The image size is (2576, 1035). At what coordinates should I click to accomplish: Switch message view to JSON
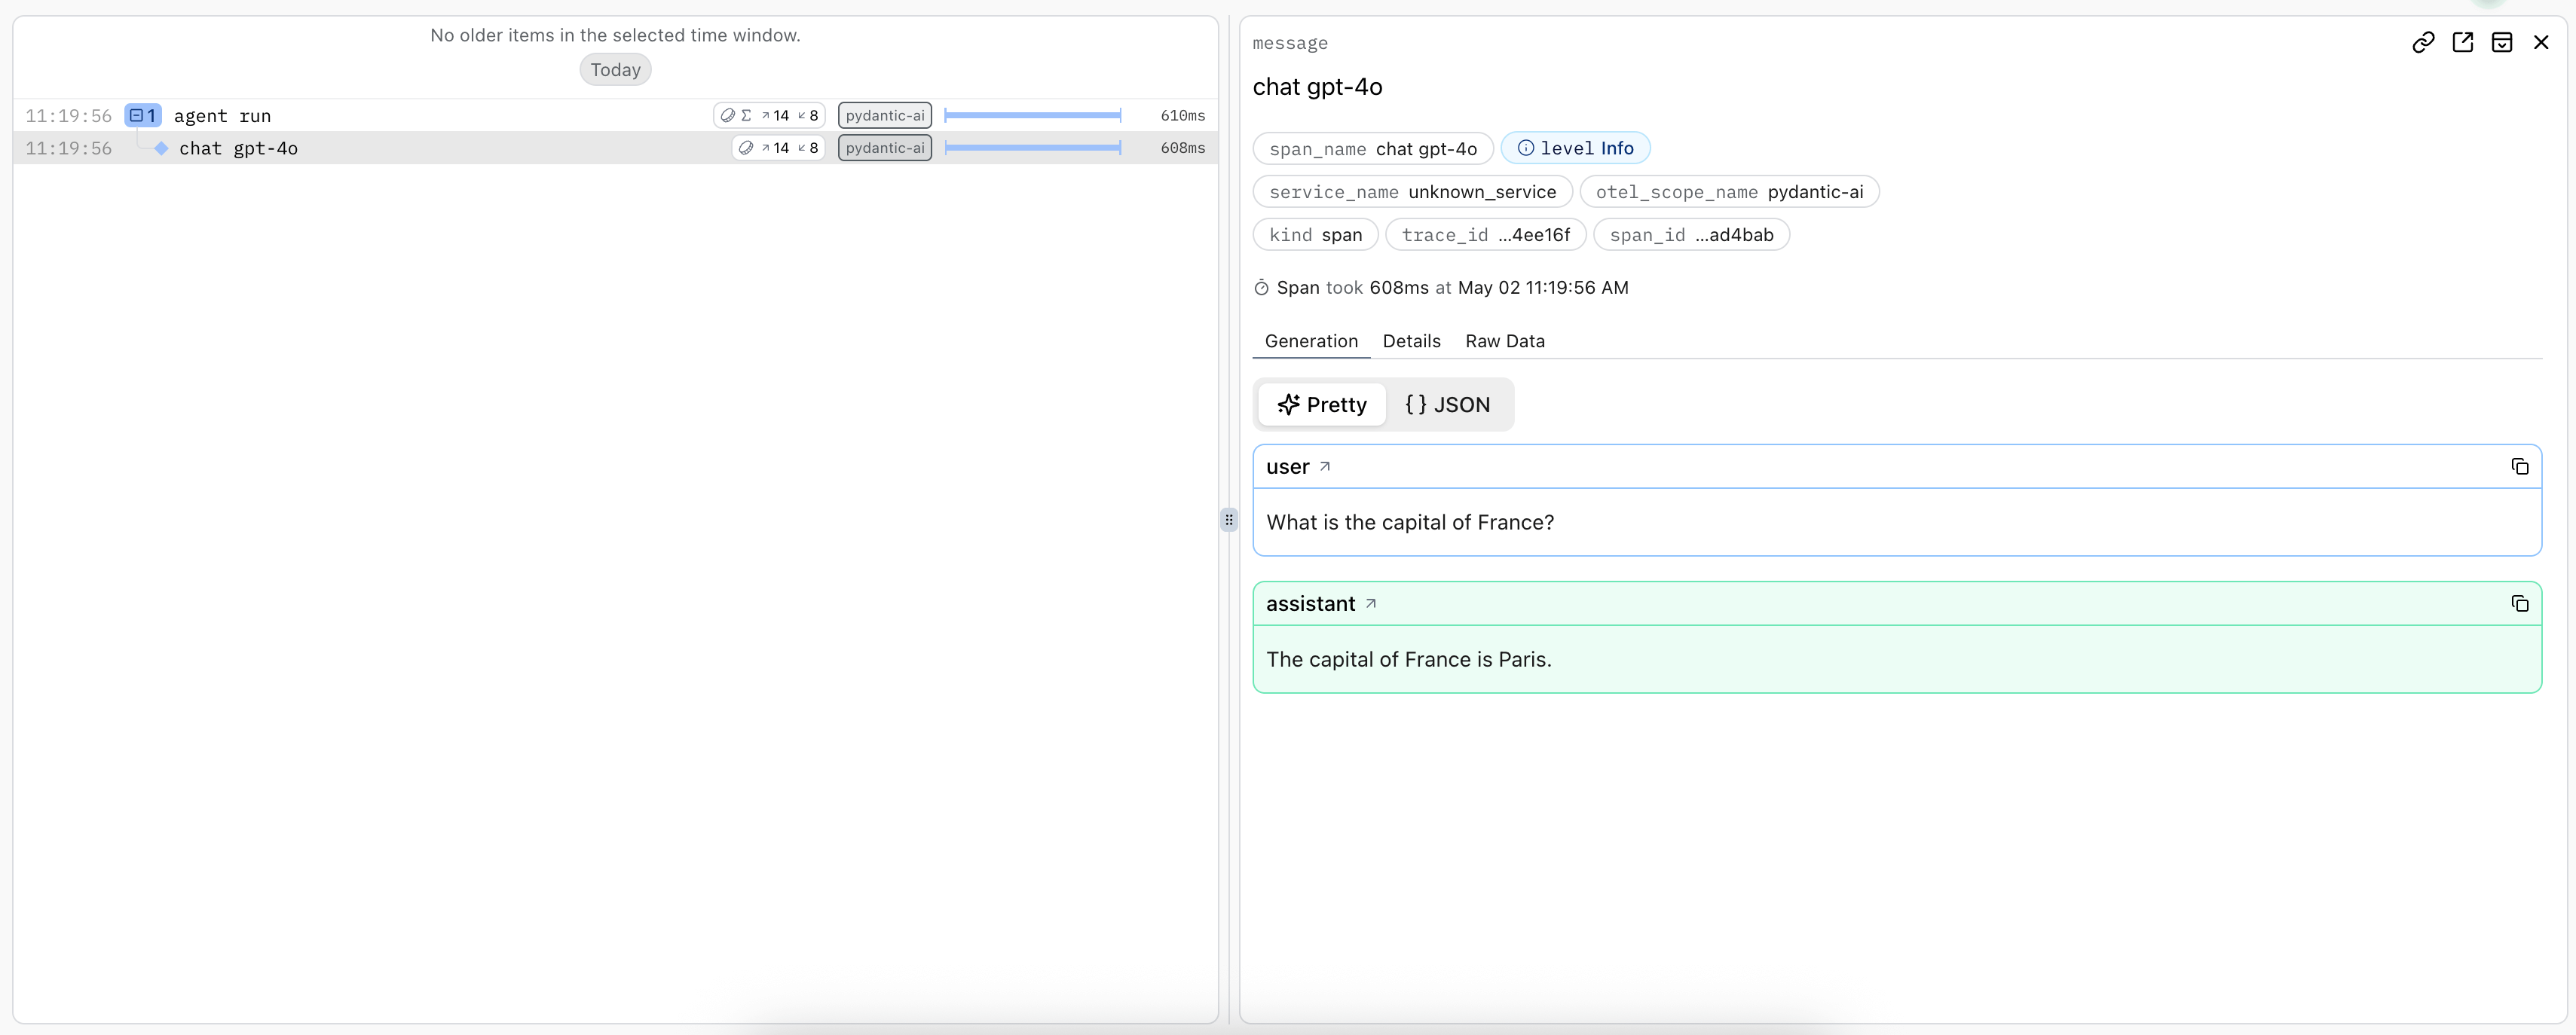(1448, 405)
